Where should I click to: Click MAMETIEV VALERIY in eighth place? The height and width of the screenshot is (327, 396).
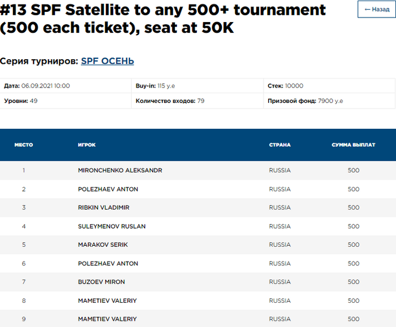[107, 300]
